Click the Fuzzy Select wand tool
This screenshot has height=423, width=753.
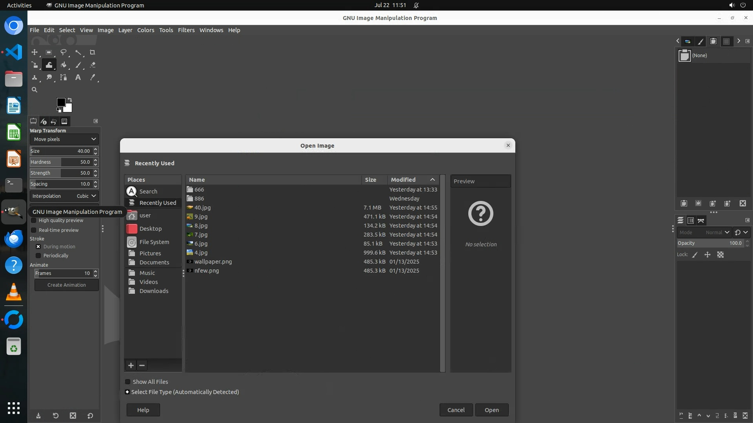pyautogui.click(x=78, y=52)
